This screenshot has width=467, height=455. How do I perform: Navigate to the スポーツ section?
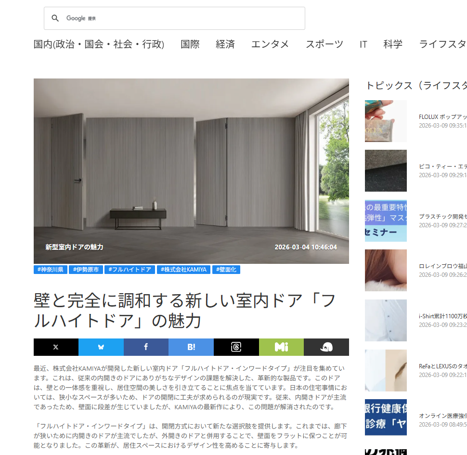tap(324, 44)
